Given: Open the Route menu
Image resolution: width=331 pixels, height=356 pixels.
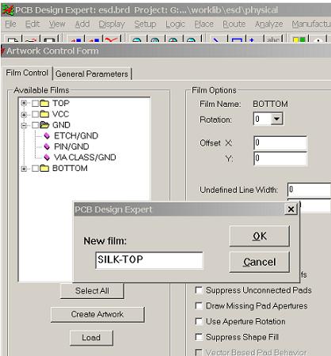Looking at the screenshot, I should click(234, 24).
